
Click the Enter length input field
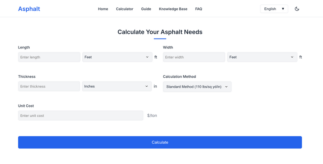tap(49, 57)
